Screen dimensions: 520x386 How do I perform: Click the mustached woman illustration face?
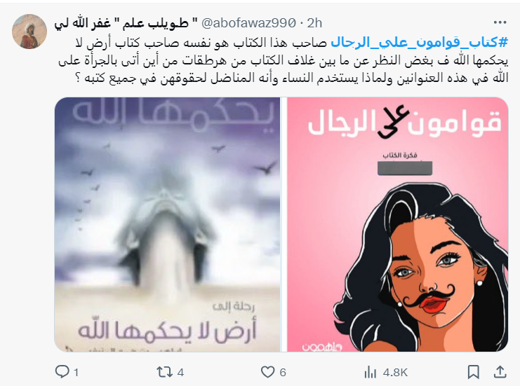coord(441,275)
